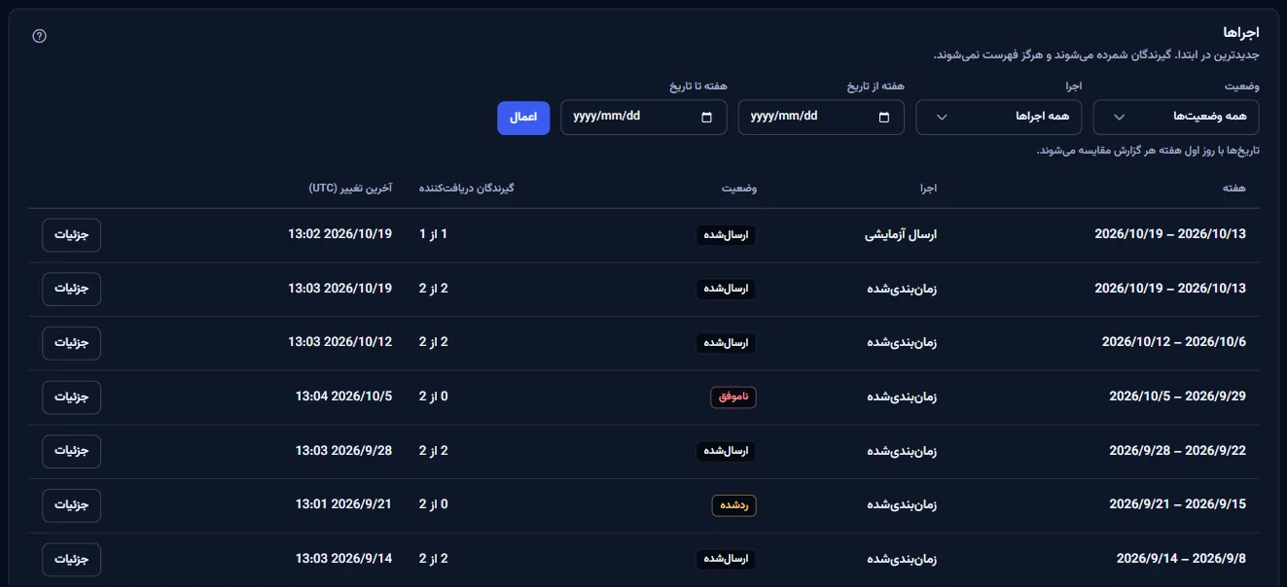Screen dimensions: 1287x587
Task: Open جزئیات for week 2026/9/22 – 2026/9/28
Action: click(x=71, y=451)
